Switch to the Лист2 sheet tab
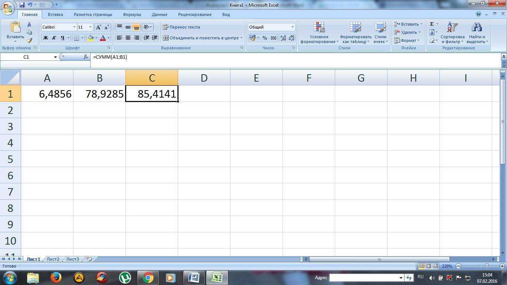 53,259
